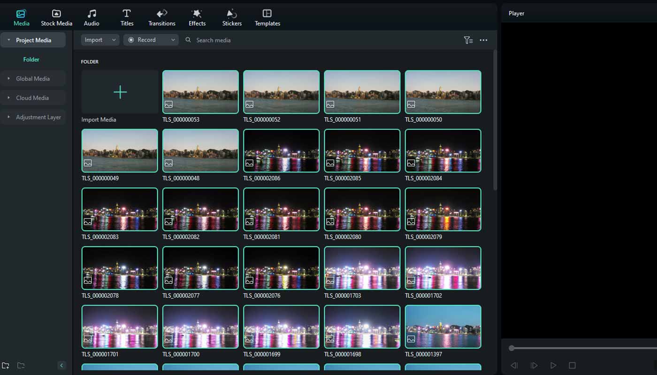
Task: Select thumbnail TLS_000000048
Action: (x=200, y=150)
